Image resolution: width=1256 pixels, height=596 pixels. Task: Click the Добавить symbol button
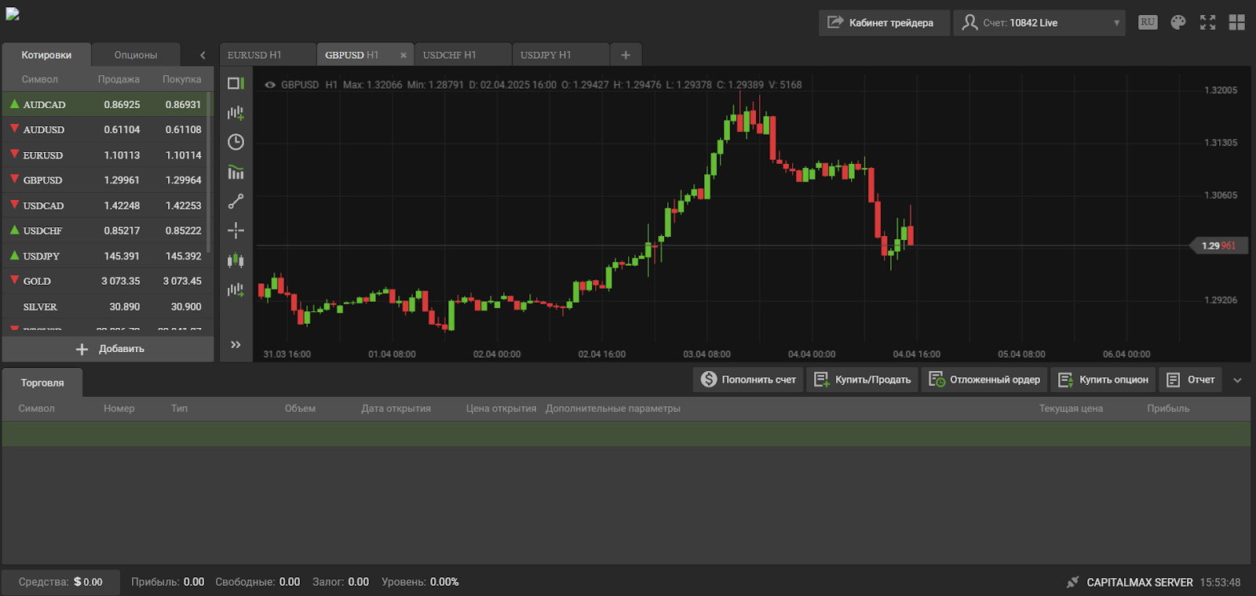click(x=108, y=349)
